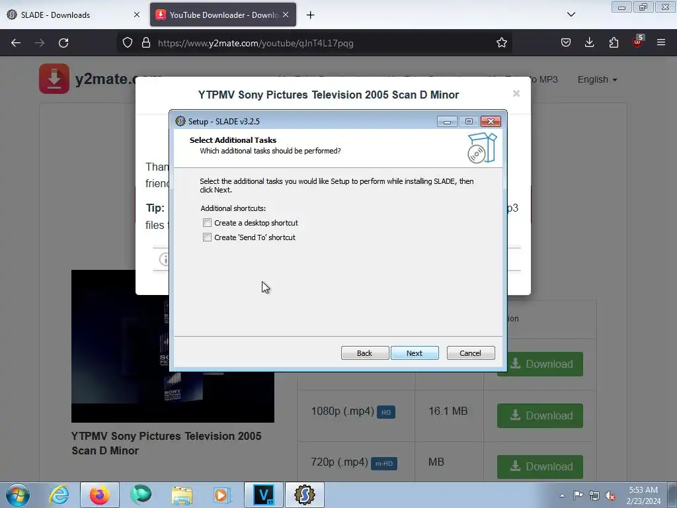Open a new browser tab
The width and height of the screenshot is (677, 508).
[310, 15]
